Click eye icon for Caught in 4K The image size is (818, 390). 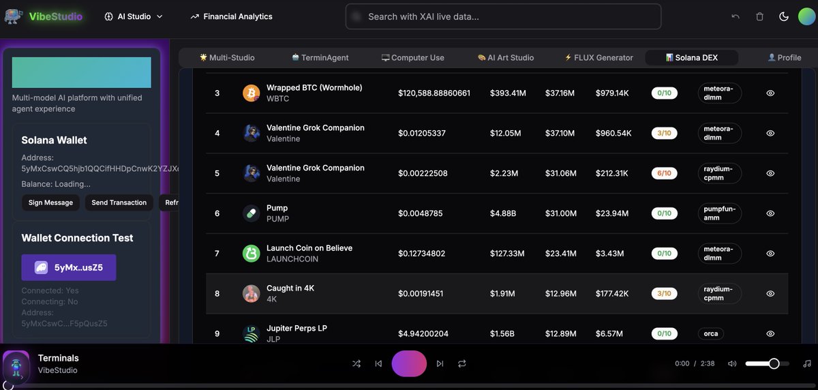coord(770,293)
